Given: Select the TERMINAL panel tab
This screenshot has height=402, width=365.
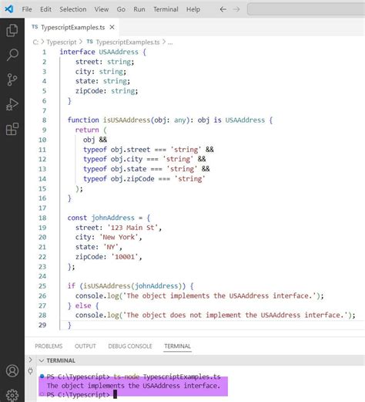Looking at the screenshot, I should (x=177, y=346).
